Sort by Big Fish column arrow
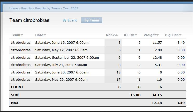 180,35
